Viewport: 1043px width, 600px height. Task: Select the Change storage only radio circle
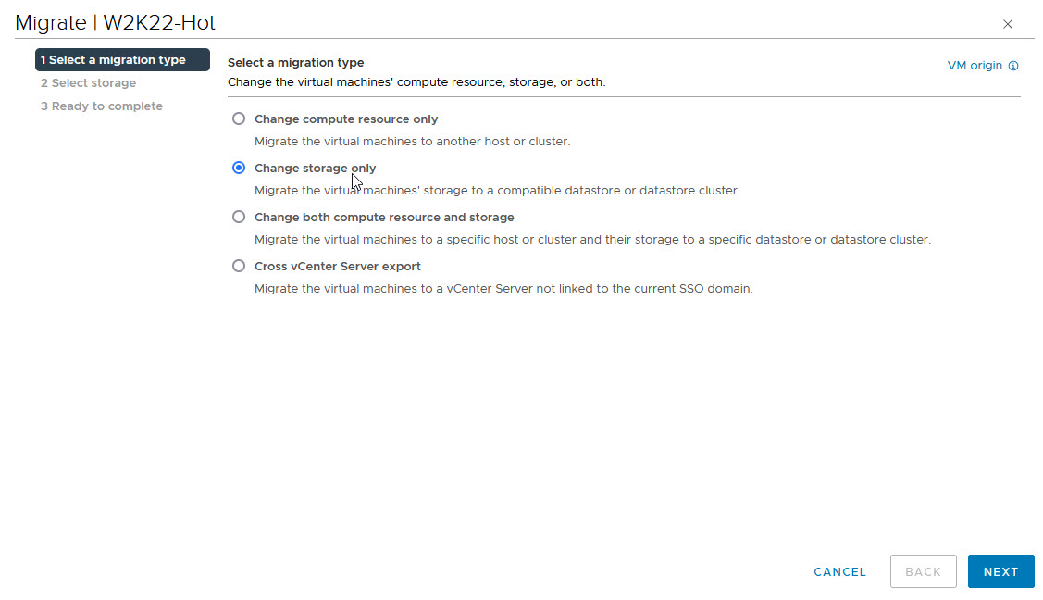(x=239, y=168)
